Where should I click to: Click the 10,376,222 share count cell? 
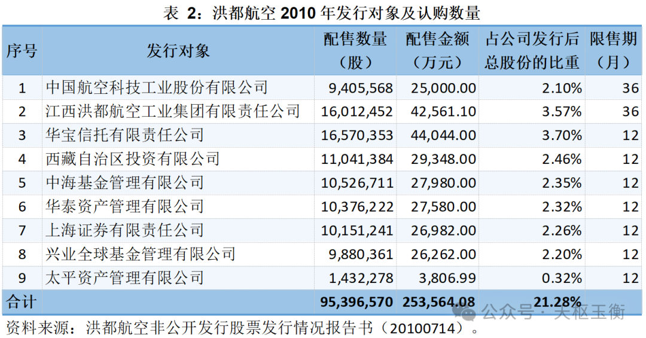[361, 206]
